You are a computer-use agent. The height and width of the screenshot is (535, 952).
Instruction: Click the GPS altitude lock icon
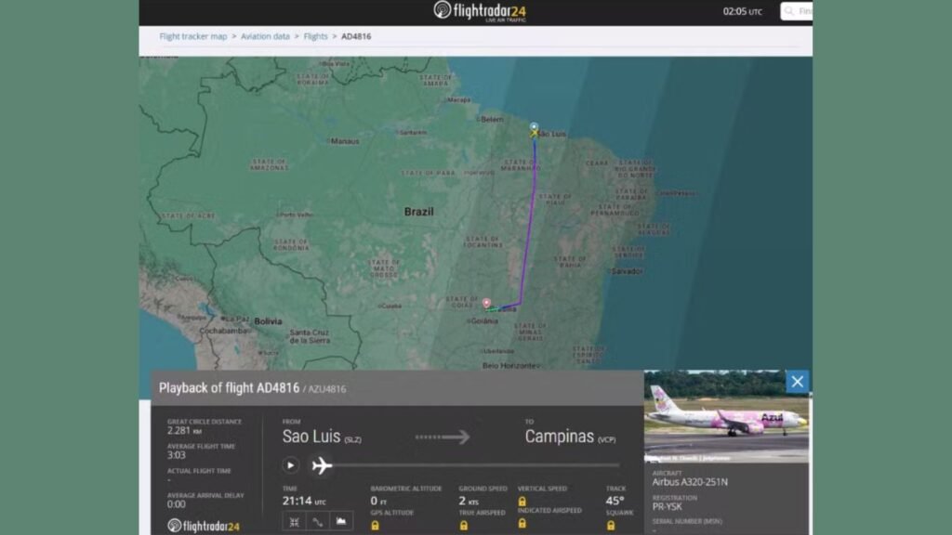pyautogui.click(x=375, y=525)
